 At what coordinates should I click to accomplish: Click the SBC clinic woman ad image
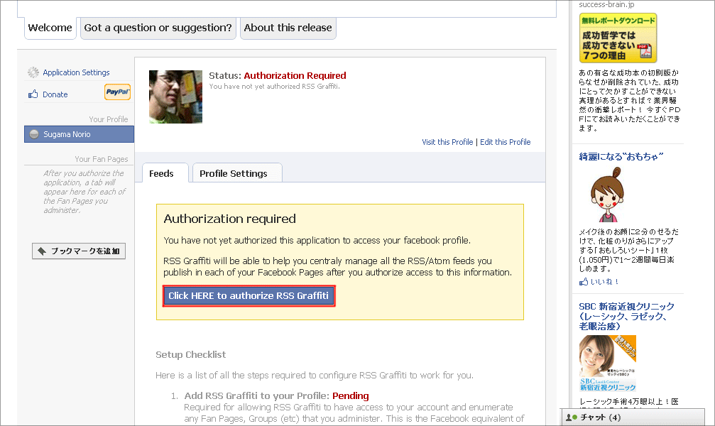[x=607, y=363]
